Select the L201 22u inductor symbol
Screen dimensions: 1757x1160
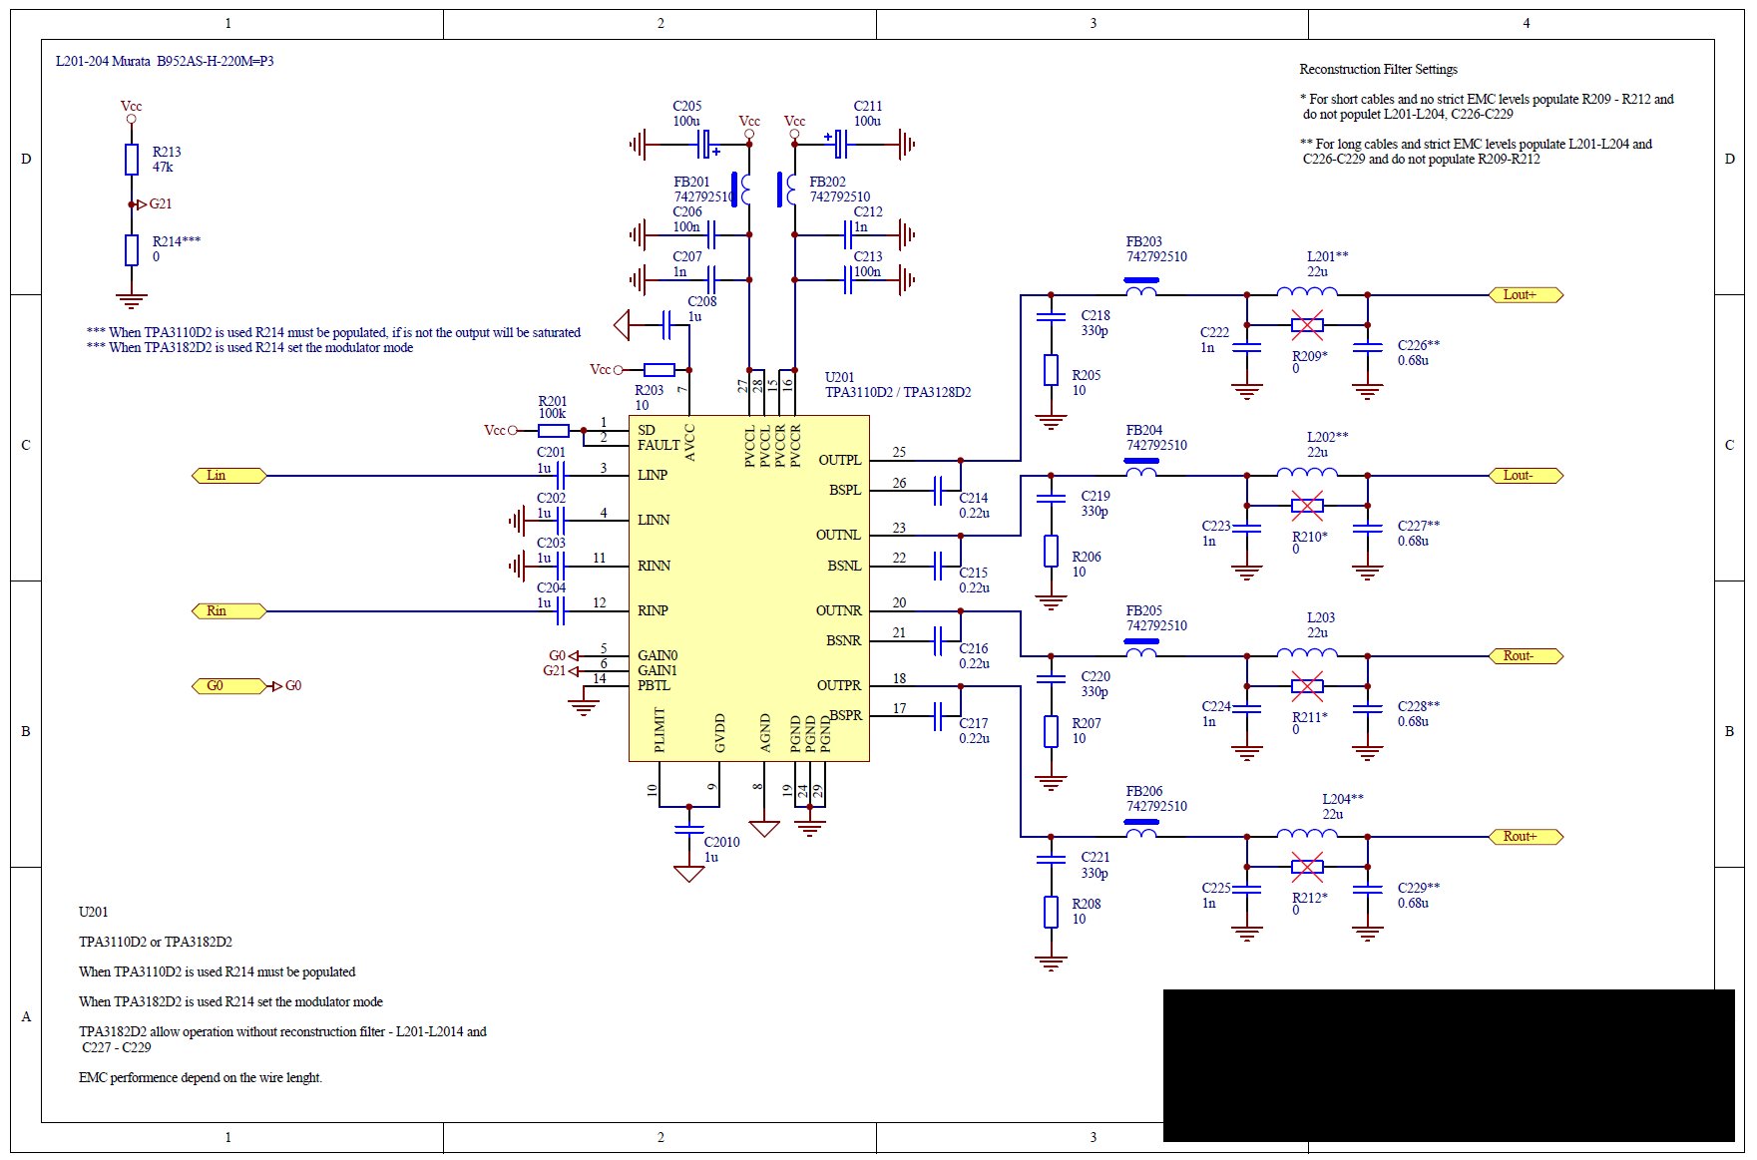point(1307,291)
